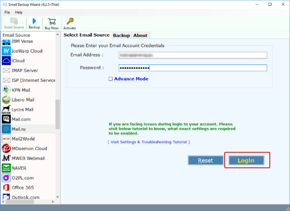Choose the O2PL.com icon
The height and width of the screenshot is (211, 290).
(6, 178)
